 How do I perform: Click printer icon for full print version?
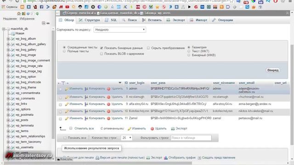click(x=97, y=158)
